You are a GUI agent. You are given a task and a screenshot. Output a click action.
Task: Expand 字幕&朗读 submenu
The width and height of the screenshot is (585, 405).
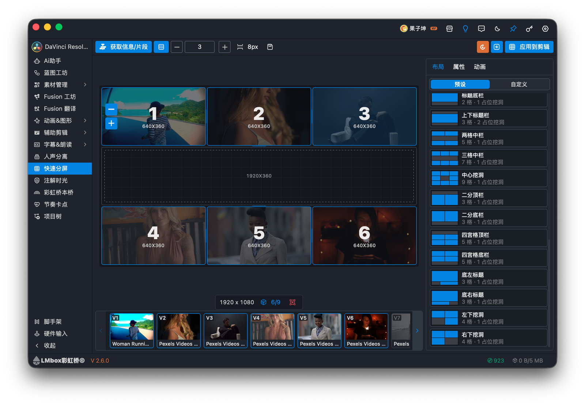click(x=85, y=145)
